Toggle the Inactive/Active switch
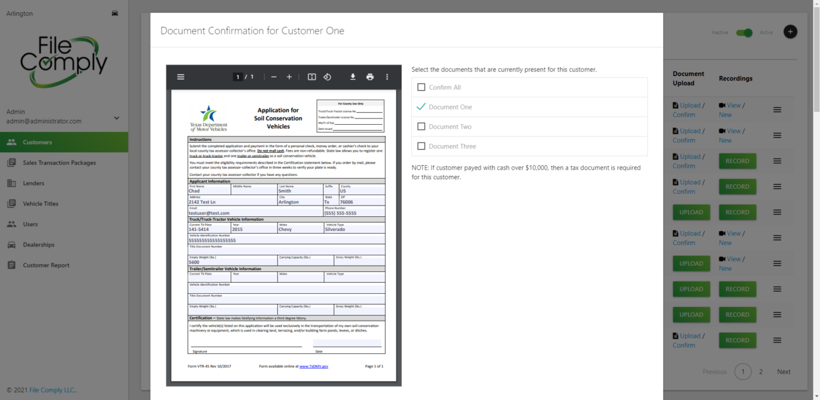Screen dimensions: 820x400 [x=744, y=32]
